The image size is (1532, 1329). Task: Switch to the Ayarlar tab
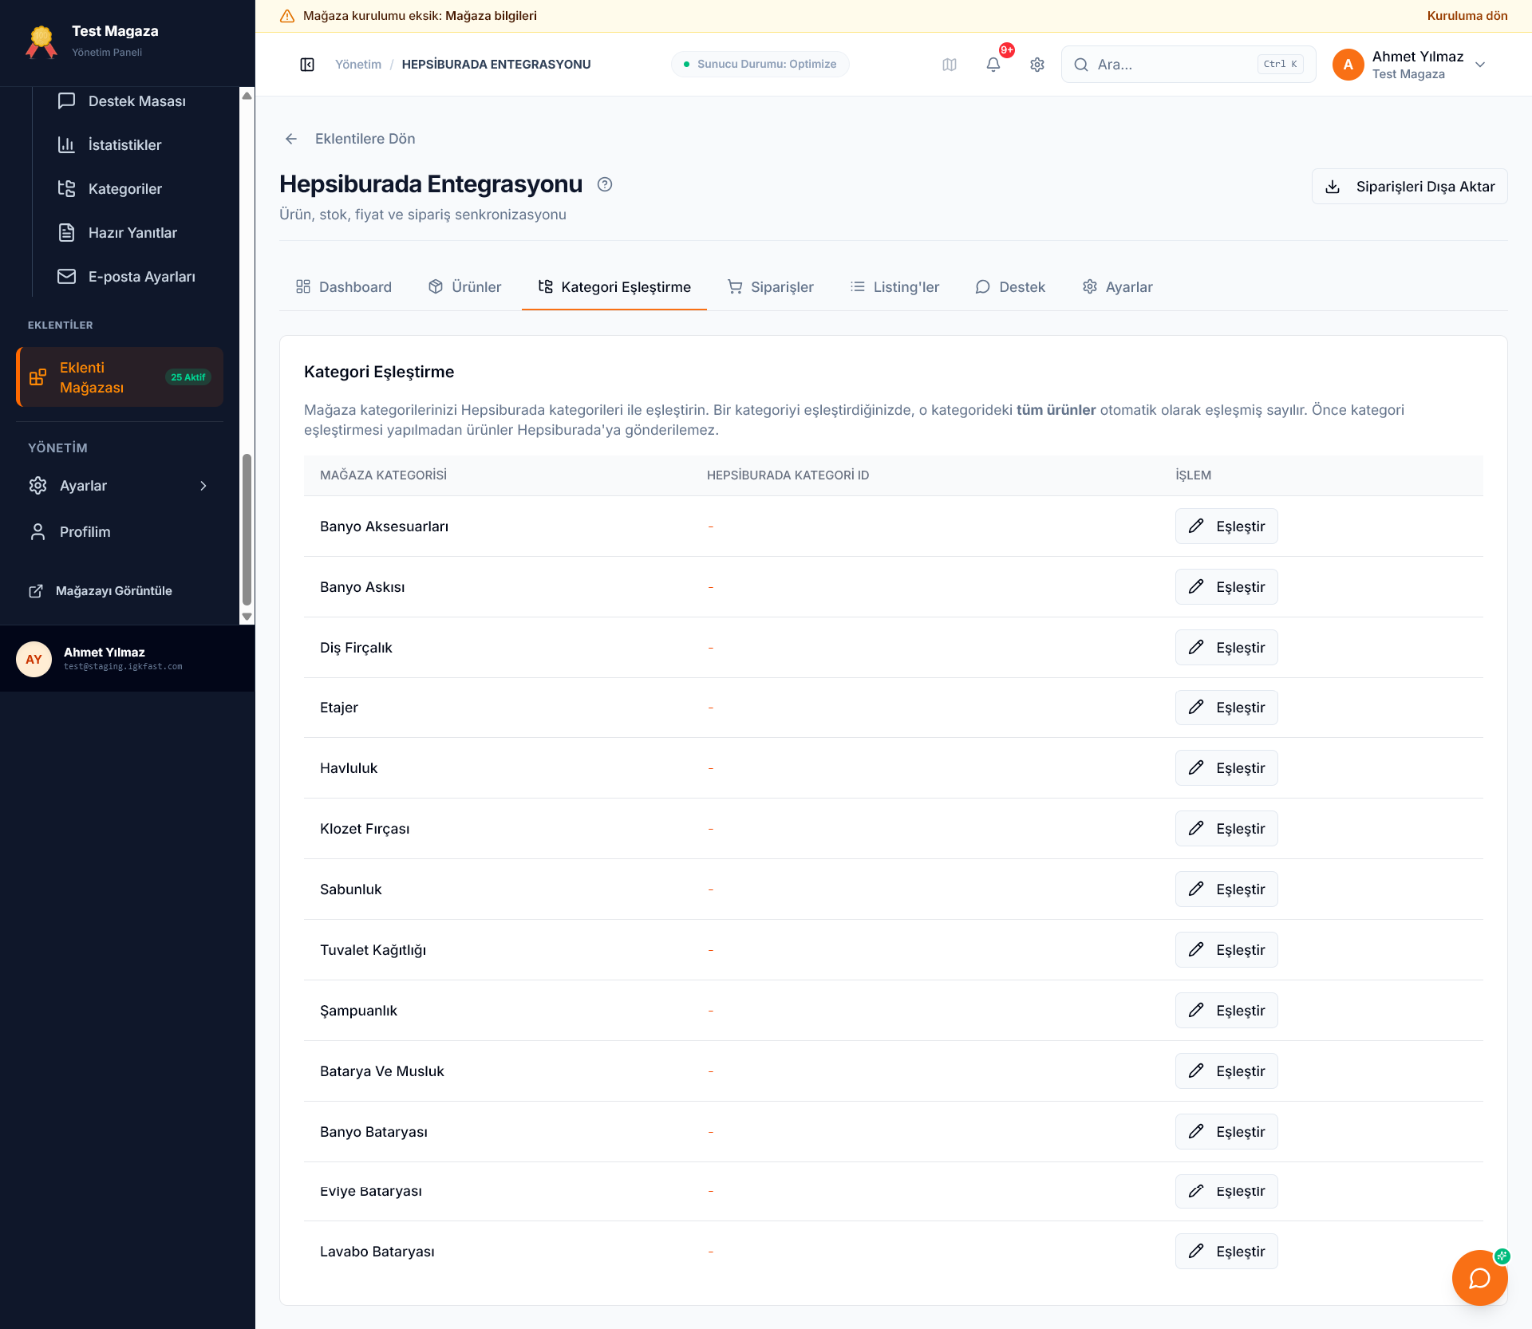click(x=1118, y=287)
